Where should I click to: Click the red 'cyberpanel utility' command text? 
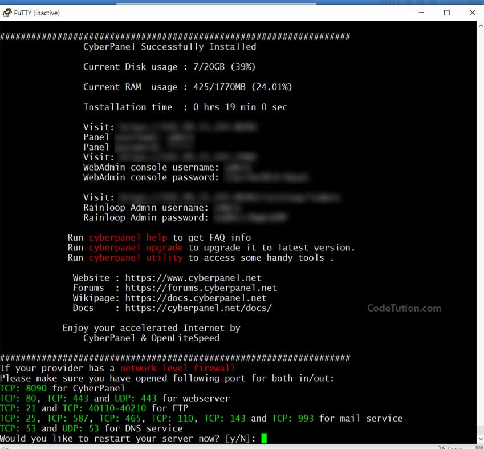[136, 258]
